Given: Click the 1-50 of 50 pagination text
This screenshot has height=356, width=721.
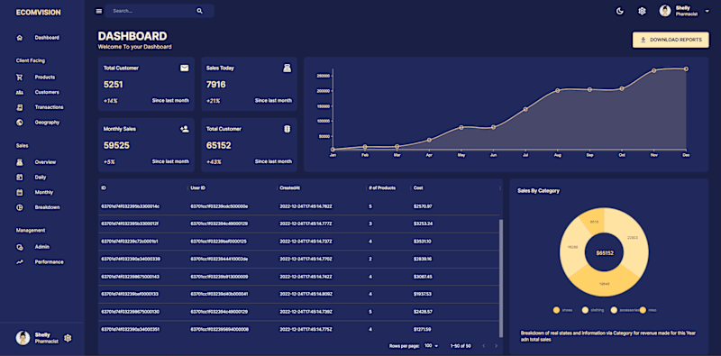Looking at the screenshot, I should coord(461,346).
